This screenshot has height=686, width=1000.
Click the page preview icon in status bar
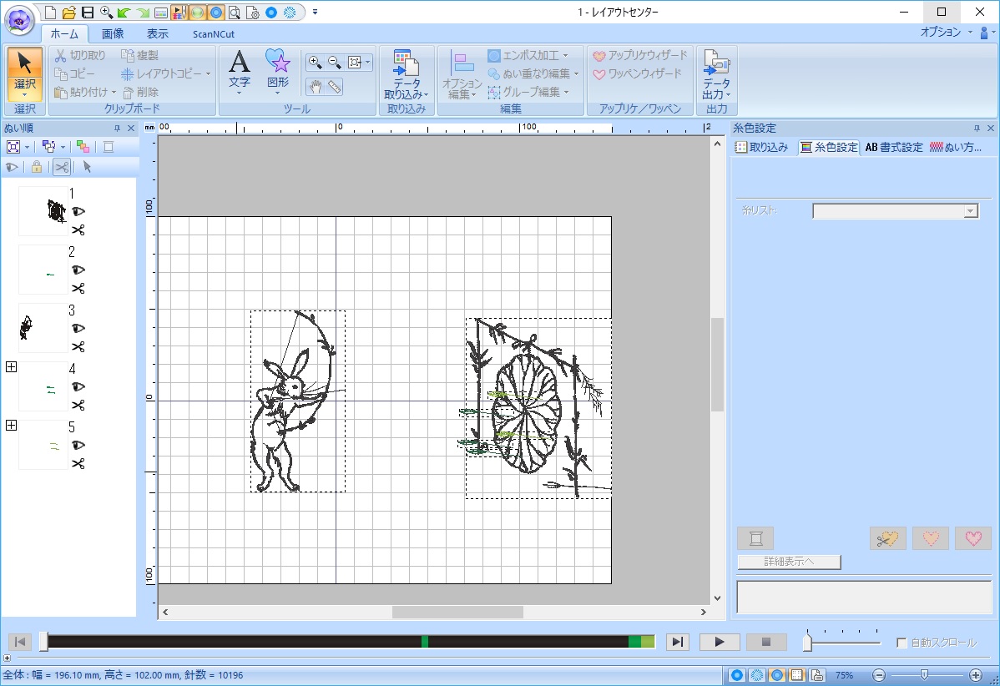817,675
